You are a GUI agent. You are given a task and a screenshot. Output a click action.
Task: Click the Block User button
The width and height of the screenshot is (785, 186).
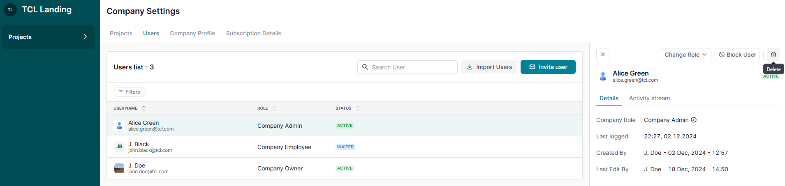point(737,55)
